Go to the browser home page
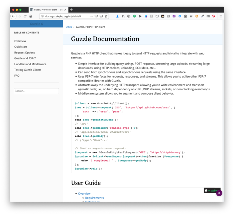Viewport: 234px width, 215px height. (x=31, y=16)
